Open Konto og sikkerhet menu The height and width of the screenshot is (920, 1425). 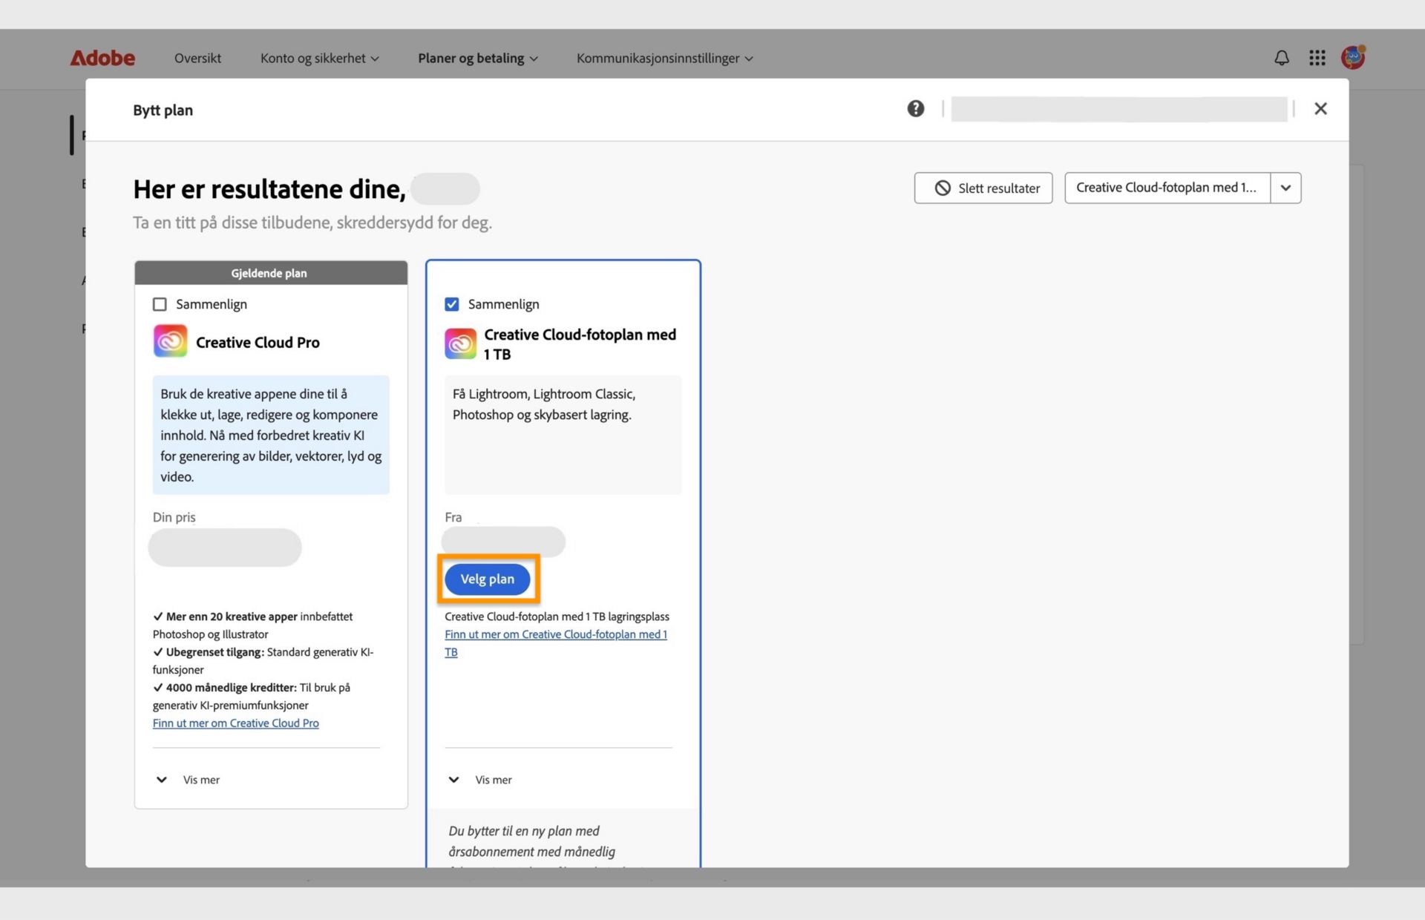[x=319, y=58]
